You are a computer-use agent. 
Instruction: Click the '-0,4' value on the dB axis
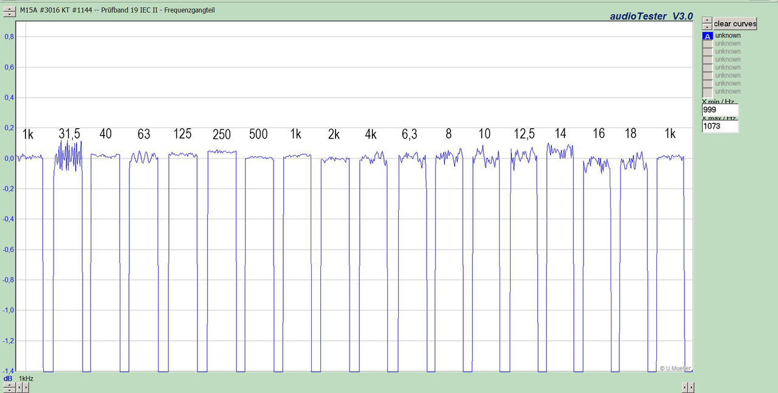[9, 219]
